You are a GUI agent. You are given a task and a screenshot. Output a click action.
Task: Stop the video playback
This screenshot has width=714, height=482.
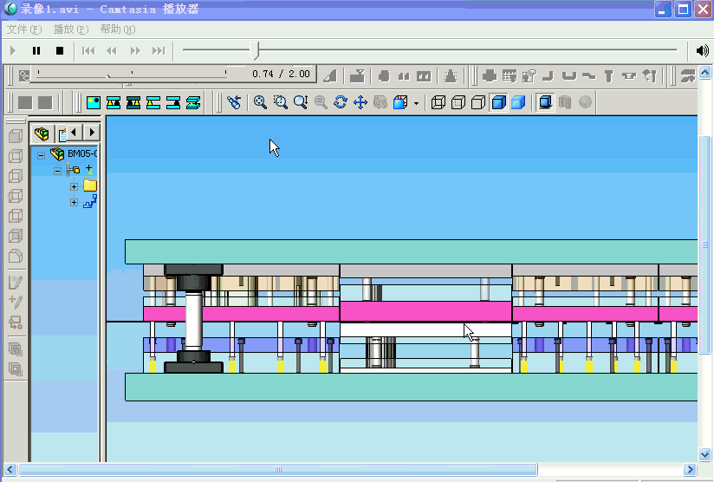60,50
